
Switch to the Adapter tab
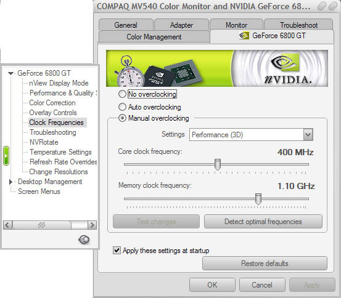(181, 25)
